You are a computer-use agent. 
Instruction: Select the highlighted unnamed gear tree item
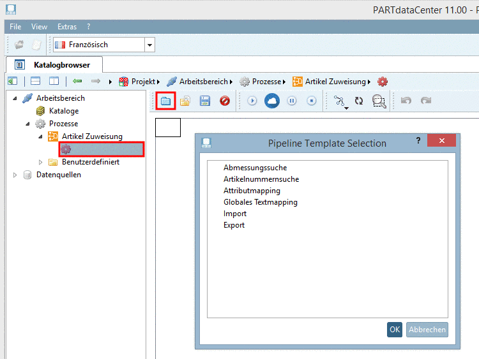point(102,149)
